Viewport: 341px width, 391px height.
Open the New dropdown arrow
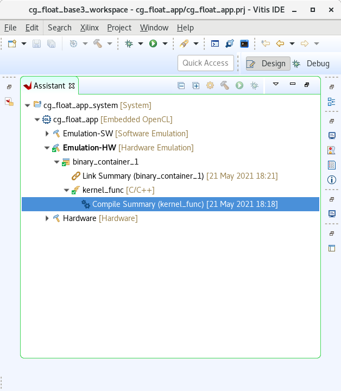point(24,43)
